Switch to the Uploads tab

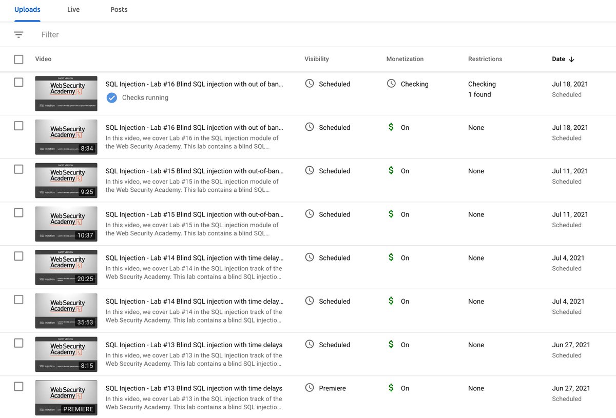coord(27,10)
